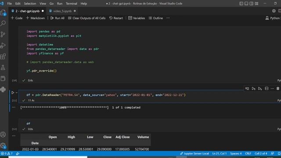Switch to the 2 - chat-gpt.ipynb tab
This screenshot has height=158, width=281.
click(x=27, y=11)
